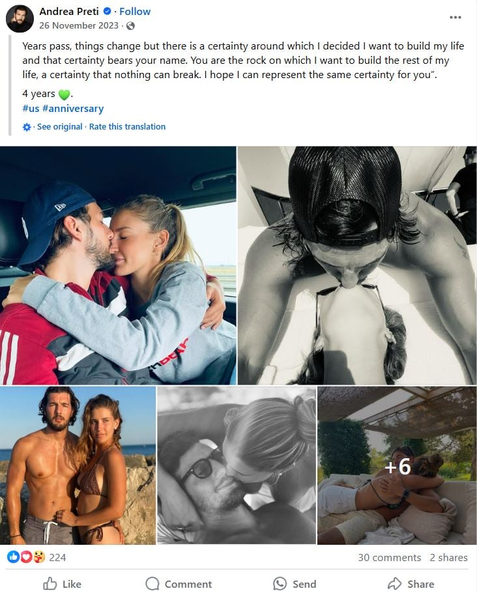Click Rate this translation
The height and width of the screenshot is (591, 477).
(127, 127)
